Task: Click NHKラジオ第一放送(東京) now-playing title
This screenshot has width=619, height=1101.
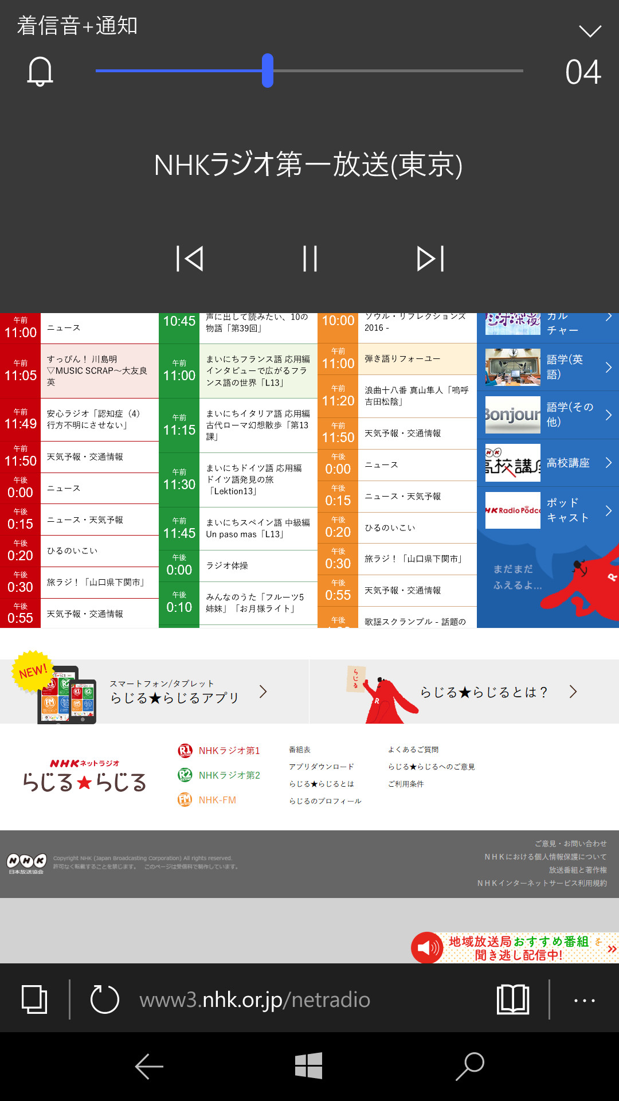Action: point(308,165)
